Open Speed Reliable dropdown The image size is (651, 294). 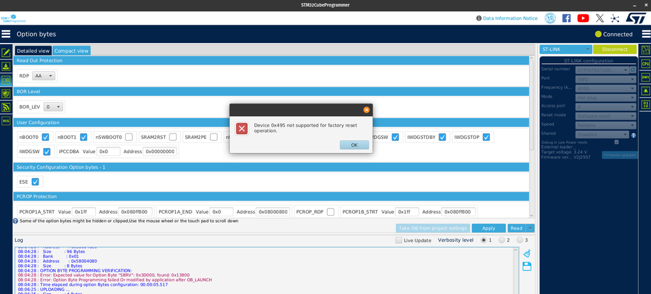coord(606,125)
